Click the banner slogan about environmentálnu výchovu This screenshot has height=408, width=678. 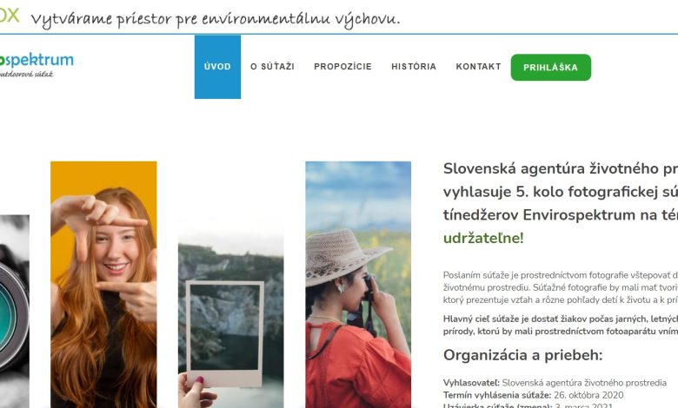click(216, 19)
